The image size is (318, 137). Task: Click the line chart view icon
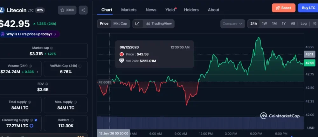(137, 24)
